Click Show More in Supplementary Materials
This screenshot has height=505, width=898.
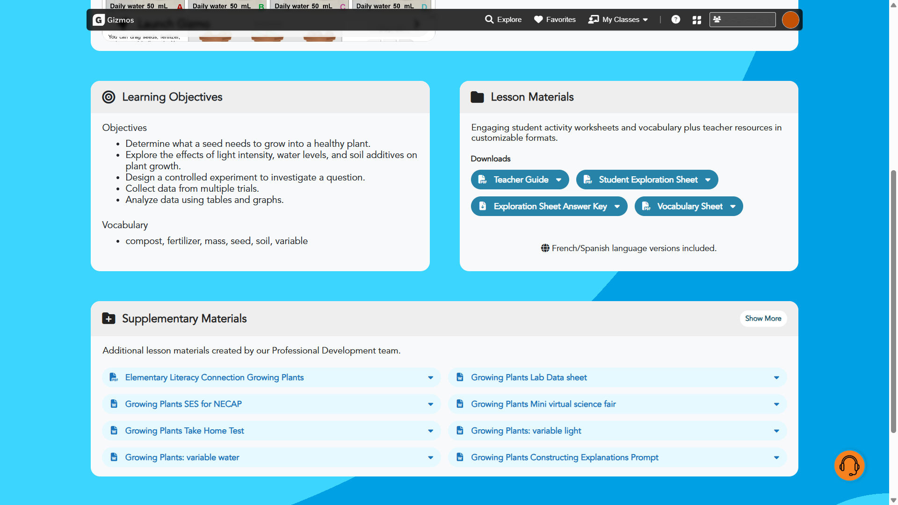tap(763, 318)
